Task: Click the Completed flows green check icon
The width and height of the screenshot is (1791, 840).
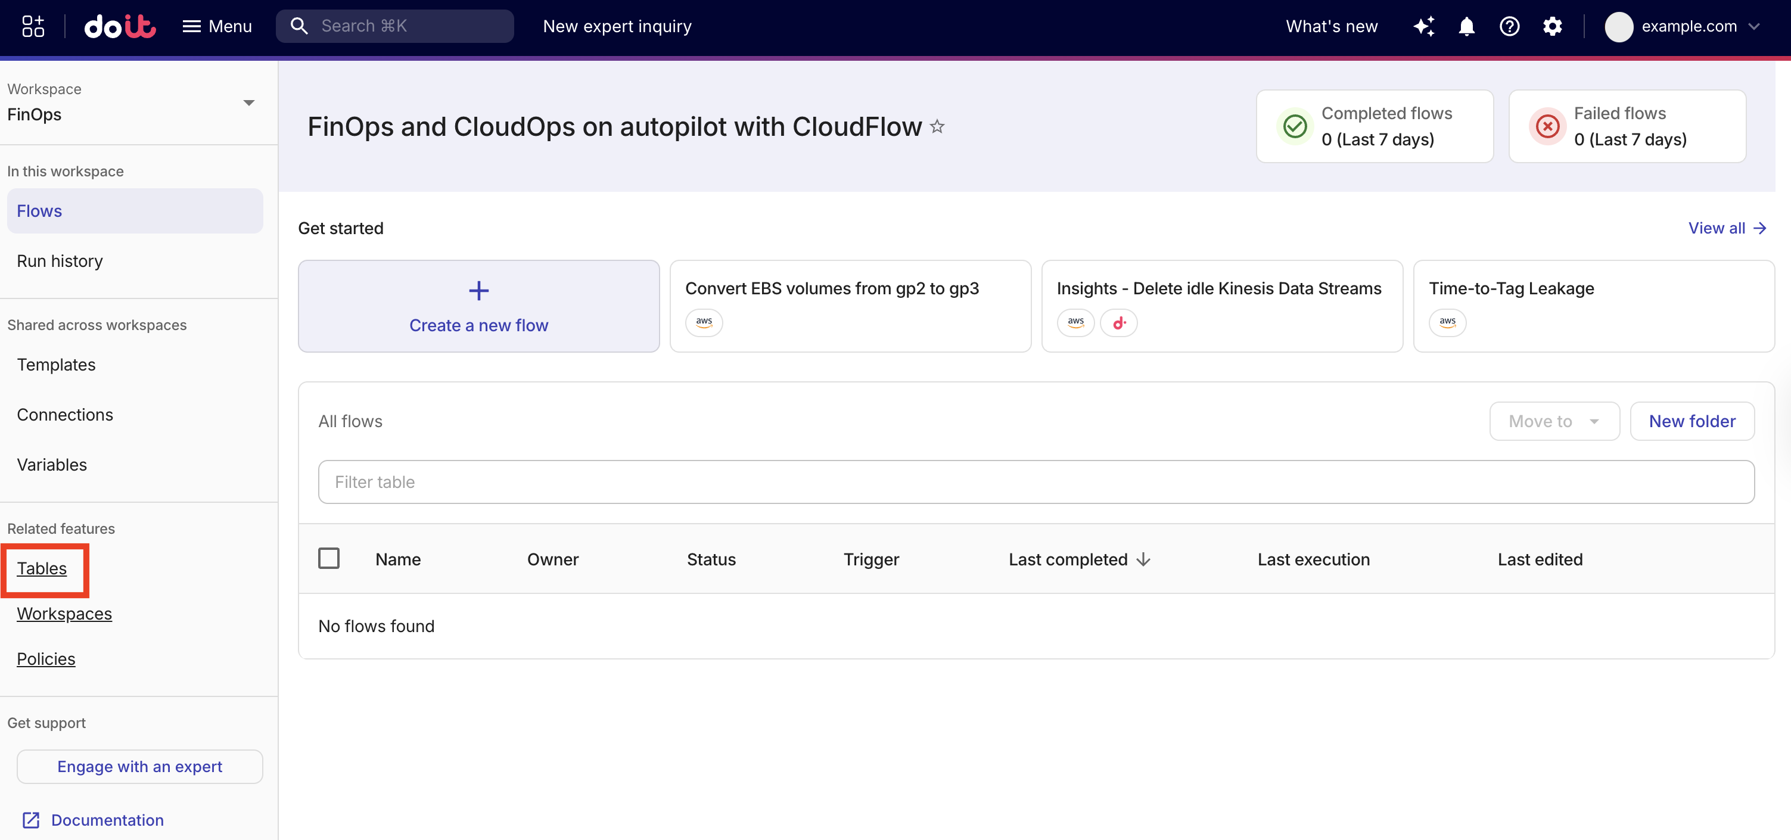Action: 1295,126
